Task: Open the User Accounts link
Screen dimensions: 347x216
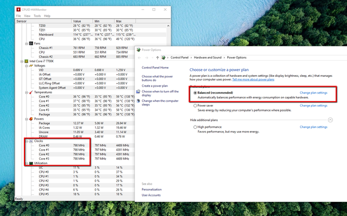Action: pyautogui.click(x=151, y=195)
